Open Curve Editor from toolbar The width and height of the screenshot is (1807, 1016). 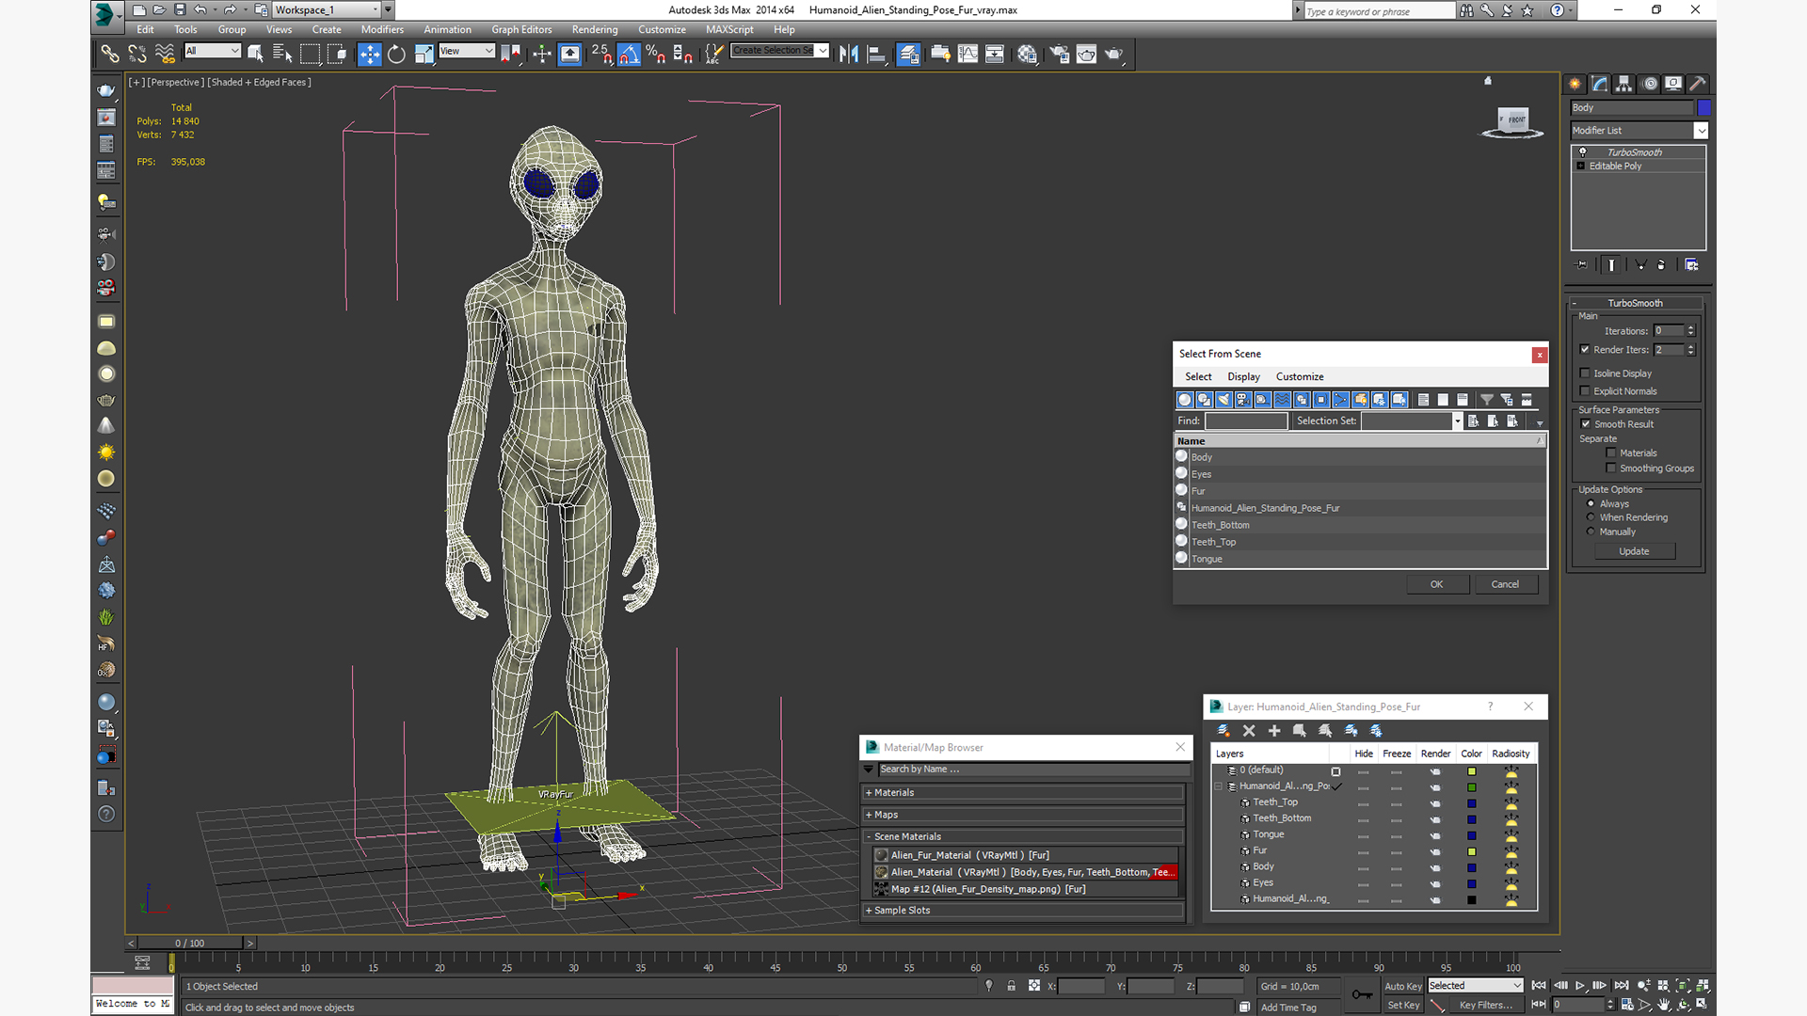coord(967,54)
